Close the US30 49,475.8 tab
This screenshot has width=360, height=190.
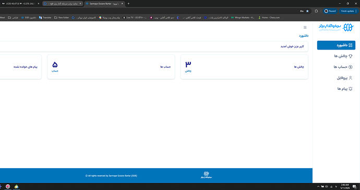[x=38, y=4]
